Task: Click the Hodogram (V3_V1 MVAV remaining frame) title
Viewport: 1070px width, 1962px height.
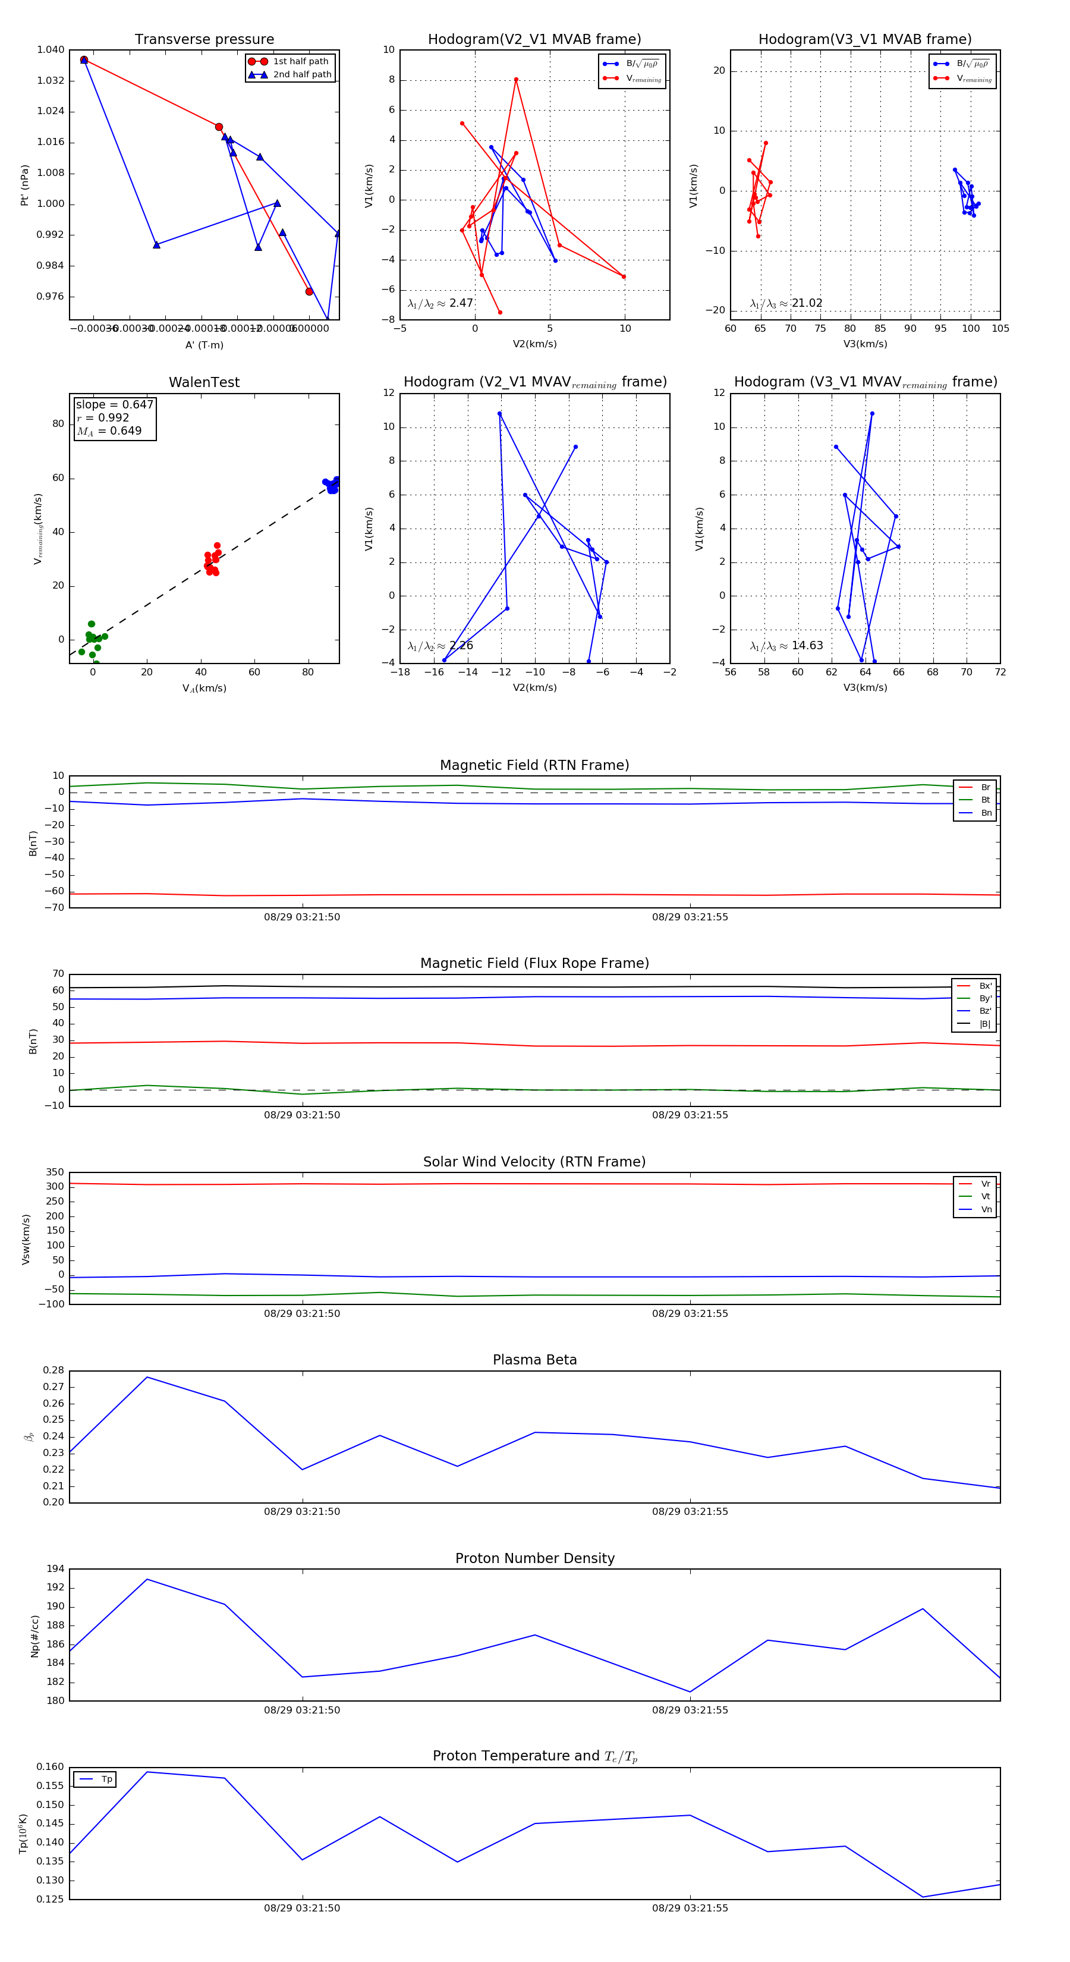Action: [x=865, y=382]
